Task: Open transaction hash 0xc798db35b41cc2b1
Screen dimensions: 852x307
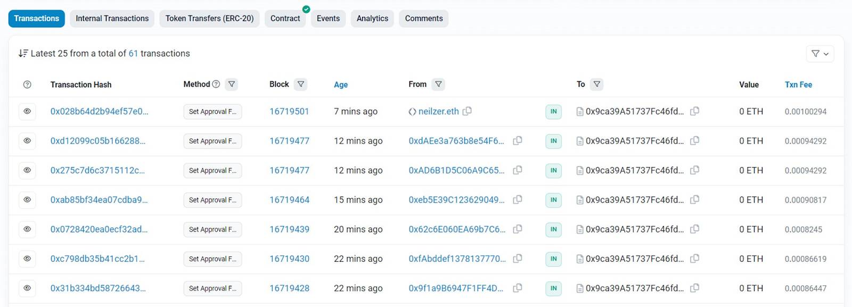Action: pos(97,259)
